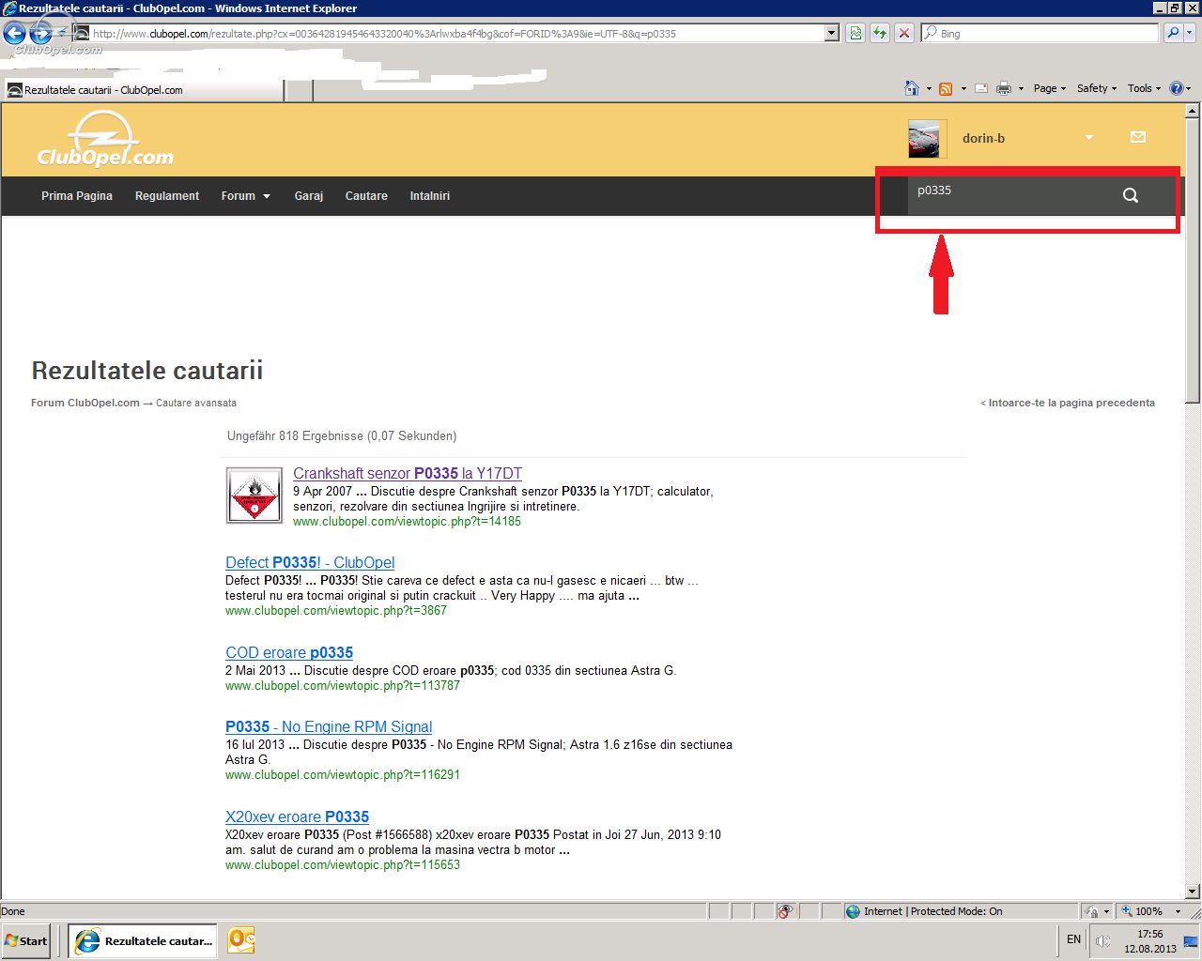
Task: Click the dorin-b username
Action: pyautogui.click(x=983, y=138)
